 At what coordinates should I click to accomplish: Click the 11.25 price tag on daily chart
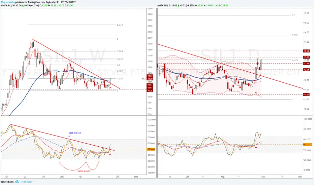point(307,95)
